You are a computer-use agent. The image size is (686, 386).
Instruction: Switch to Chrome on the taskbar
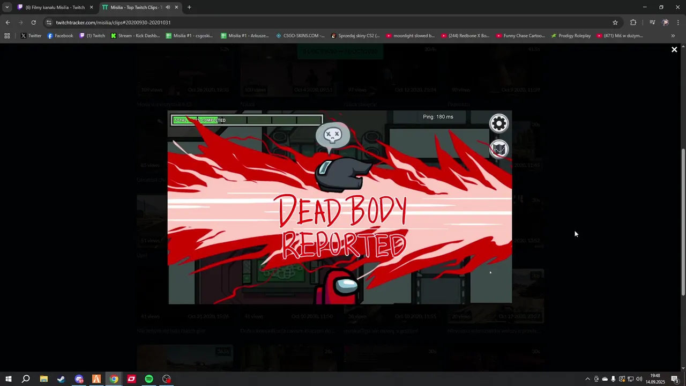pyautogui.click(x=114, y=379)
